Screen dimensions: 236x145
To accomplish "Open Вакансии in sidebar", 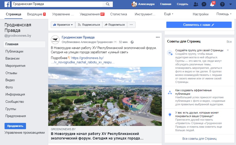I will pyautogui.click(x=12, y=58).
